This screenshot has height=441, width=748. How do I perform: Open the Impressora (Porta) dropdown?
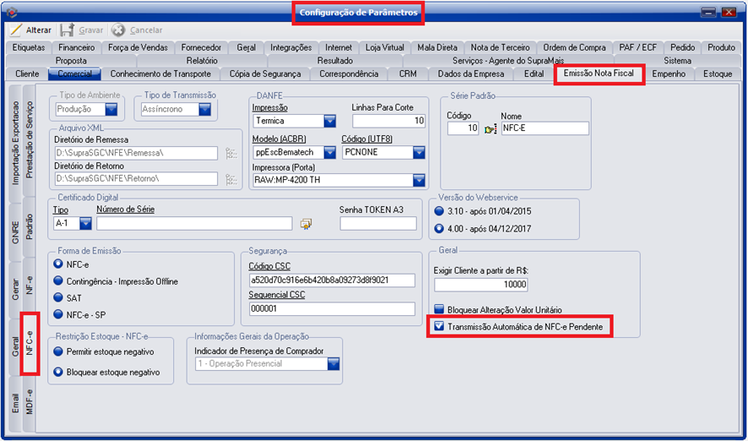418,180
